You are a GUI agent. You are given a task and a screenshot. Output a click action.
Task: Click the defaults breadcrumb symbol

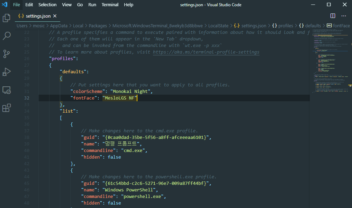[310, 26]
